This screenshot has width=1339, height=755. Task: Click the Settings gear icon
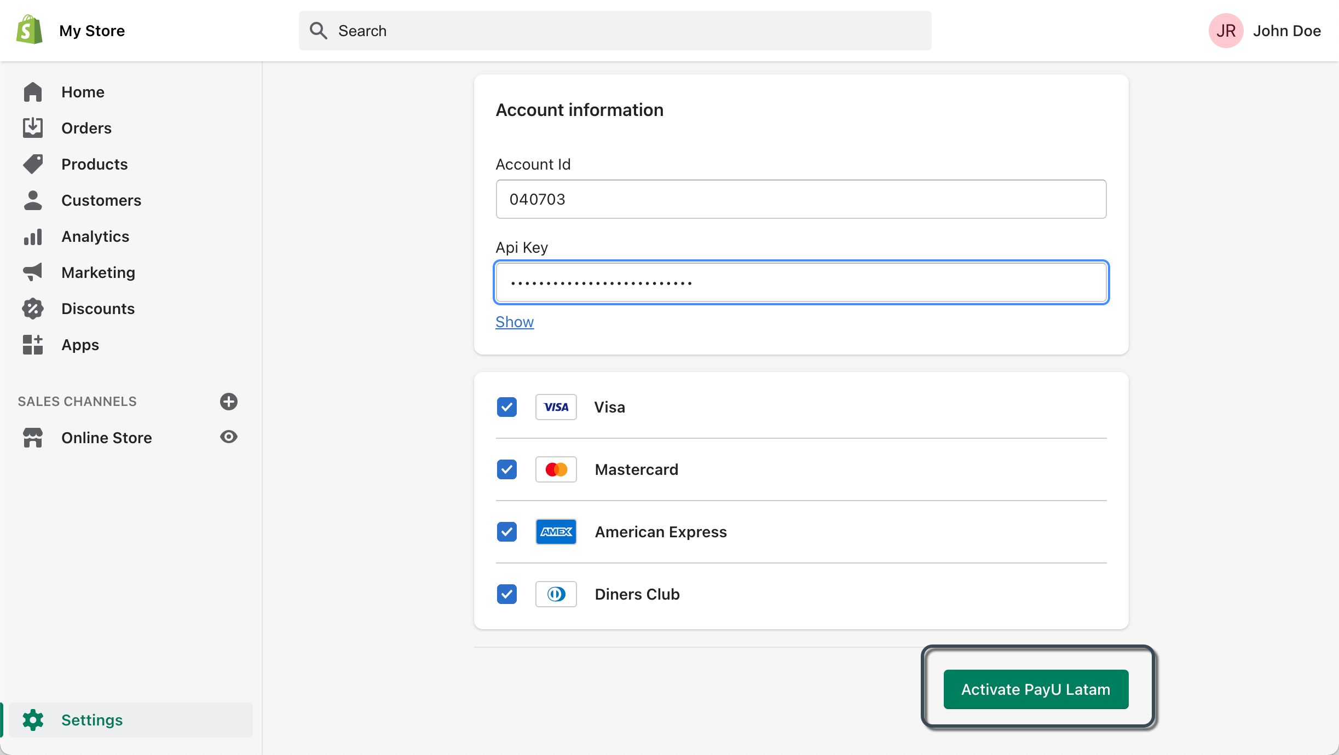33,720
